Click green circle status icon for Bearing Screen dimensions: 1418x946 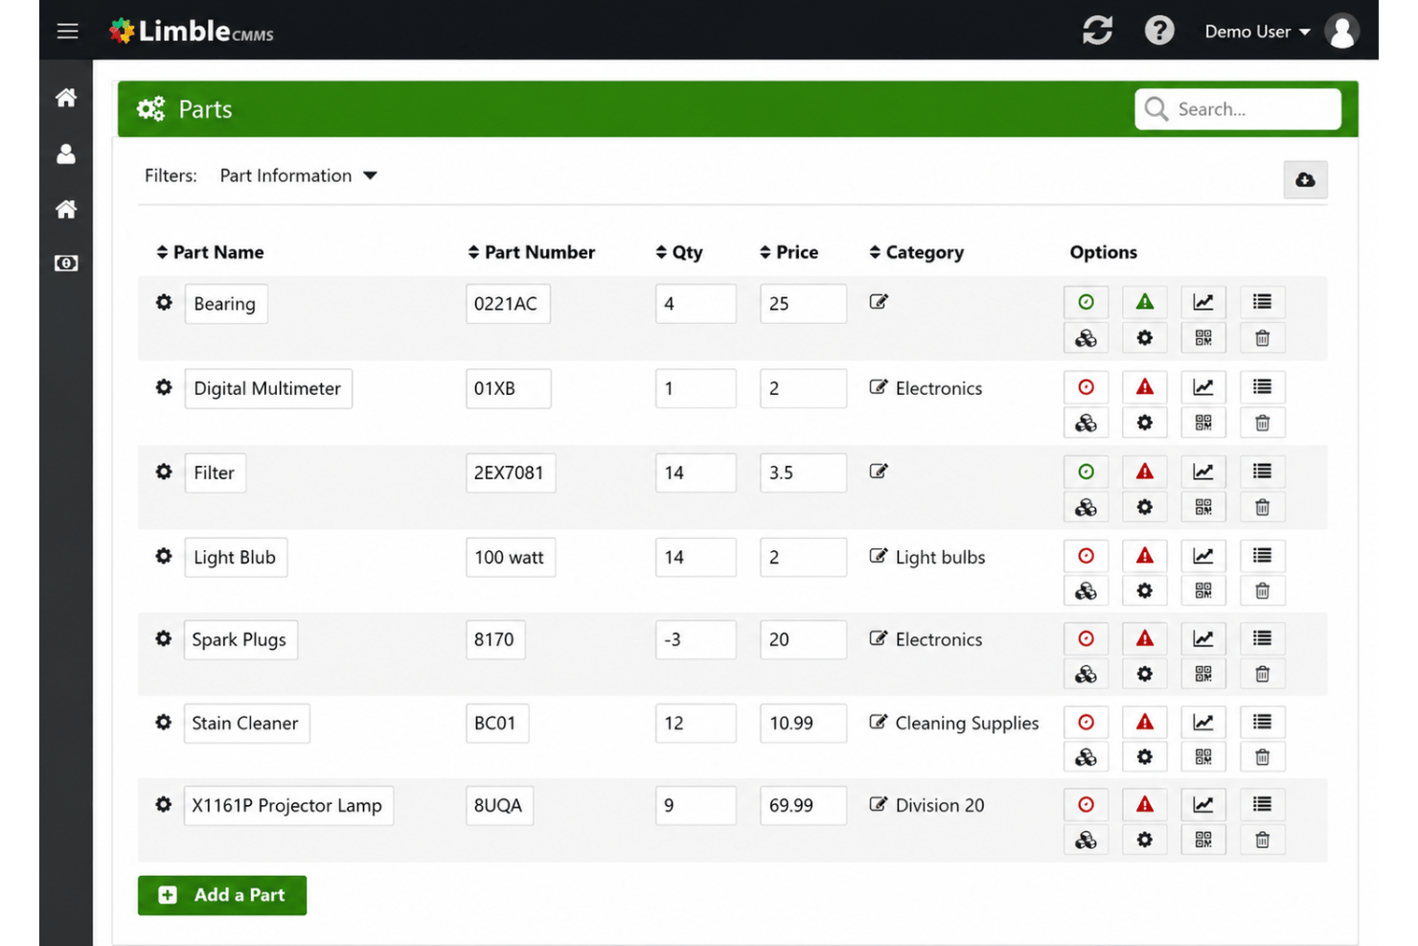[x=1086, y=302]
